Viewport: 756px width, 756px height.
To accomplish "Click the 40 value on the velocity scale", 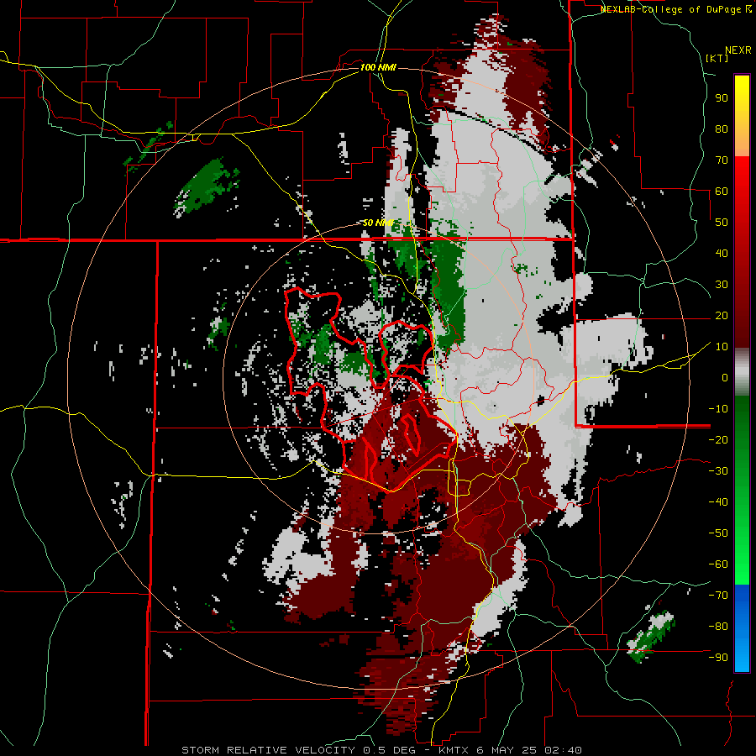I will [x=722, y=254].
